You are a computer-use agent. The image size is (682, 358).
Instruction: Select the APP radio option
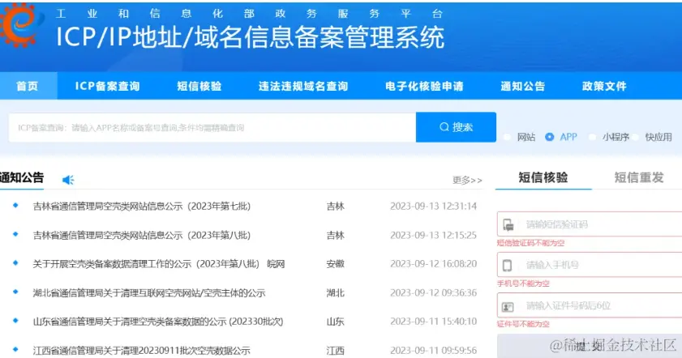click(x=550, y=137)
